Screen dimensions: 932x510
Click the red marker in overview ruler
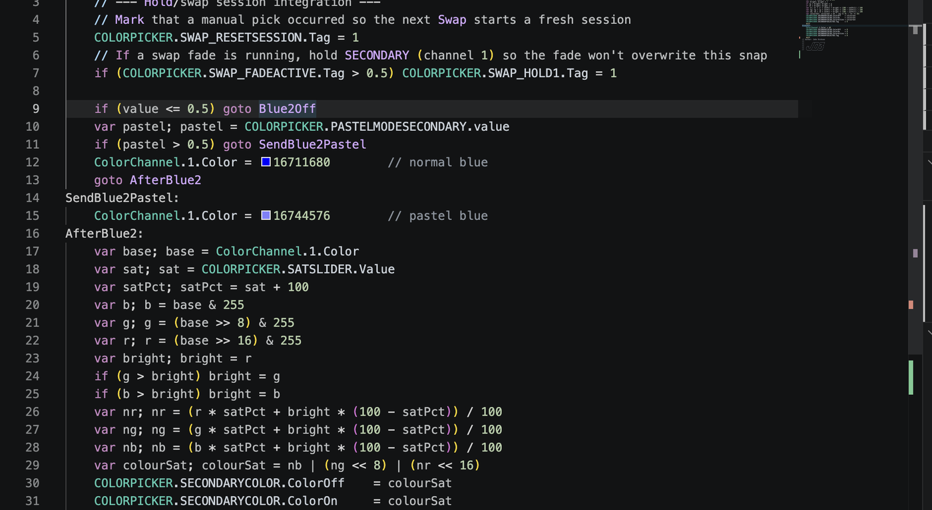click(x=911, y=305)
